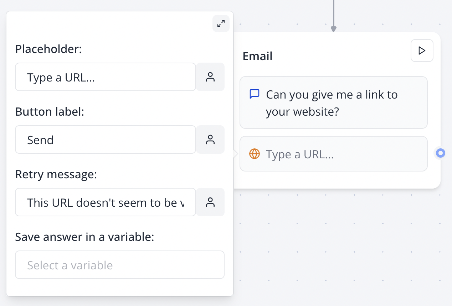
Task: Select the Email block title
Action: pos(257,56)
